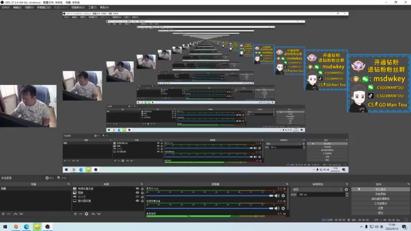Open the volume icon in the system tray
Image resolution: width=411 pixels, height=231 pixels.
pos(377,227)
